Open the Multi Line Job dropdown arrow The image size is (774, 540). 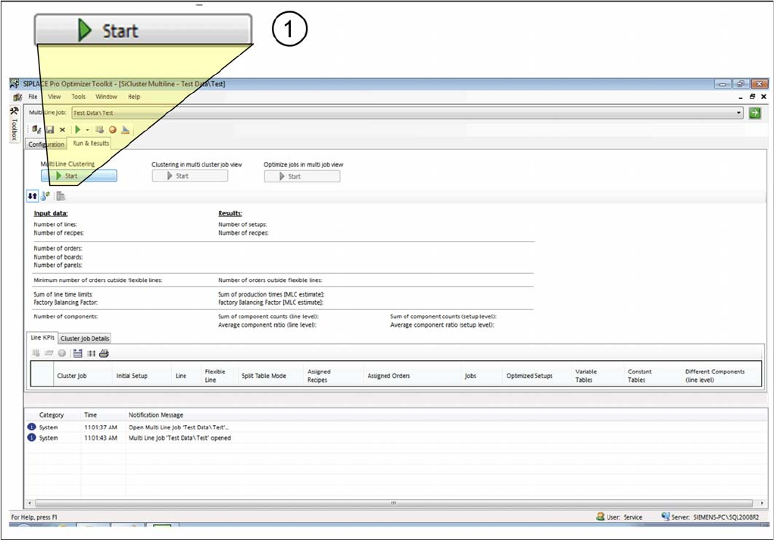click(738, 113)
